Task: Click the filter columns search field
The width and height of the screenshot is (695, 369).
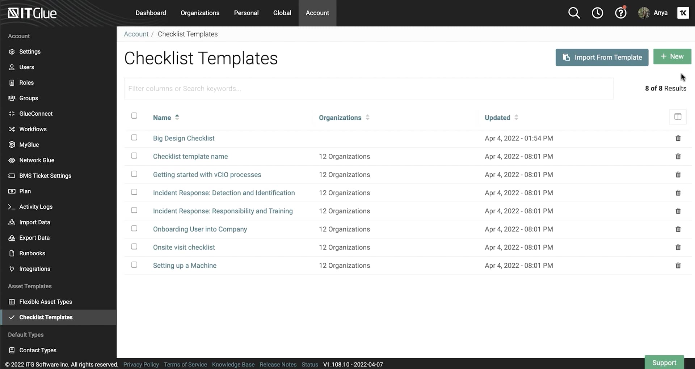Action: click(x=368, y=88)
